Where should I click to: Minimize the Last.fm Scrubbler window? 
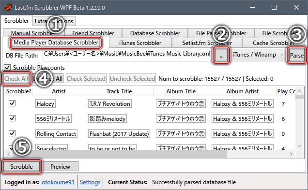coord(252,7)
